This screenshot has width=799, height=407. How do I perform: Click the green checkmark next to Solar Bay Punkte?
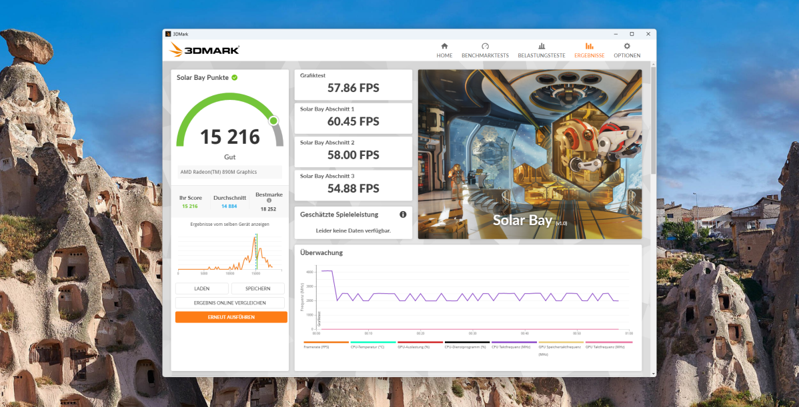(235, 77)
